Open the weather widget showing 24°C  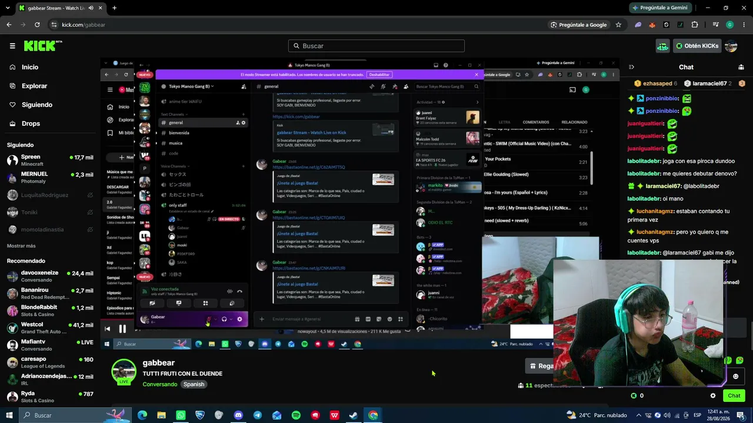(597, 415)
